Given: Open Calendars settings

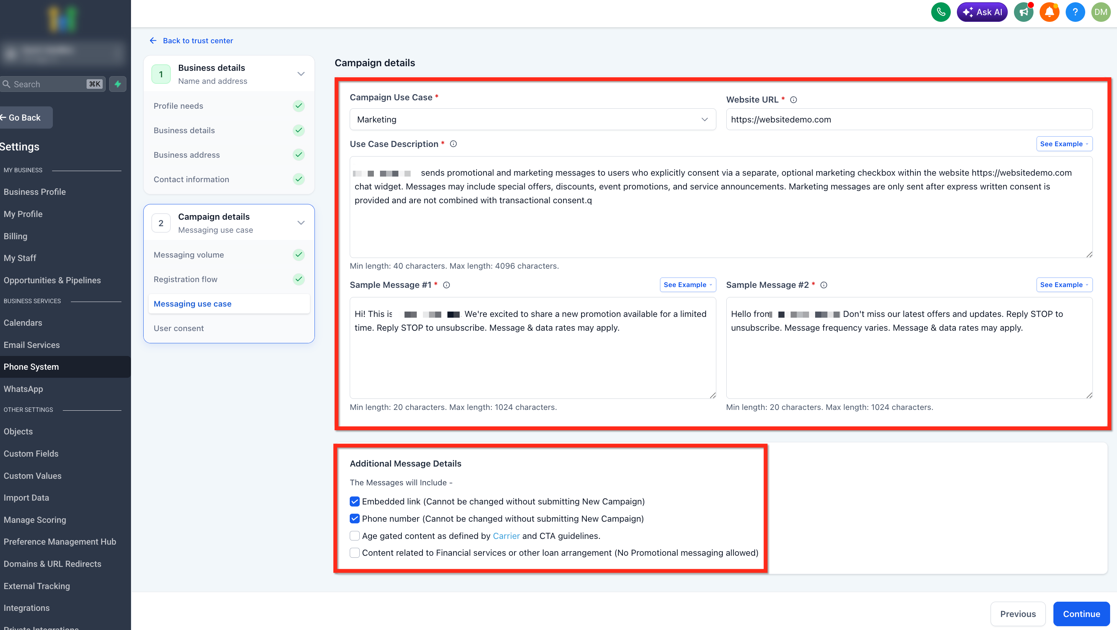Looking at the screenshot, I should tap(23, 322).
